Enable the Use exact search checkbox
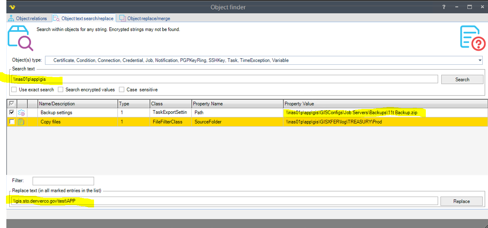Viewport: 488px width, 228px height. coord(14,89)
